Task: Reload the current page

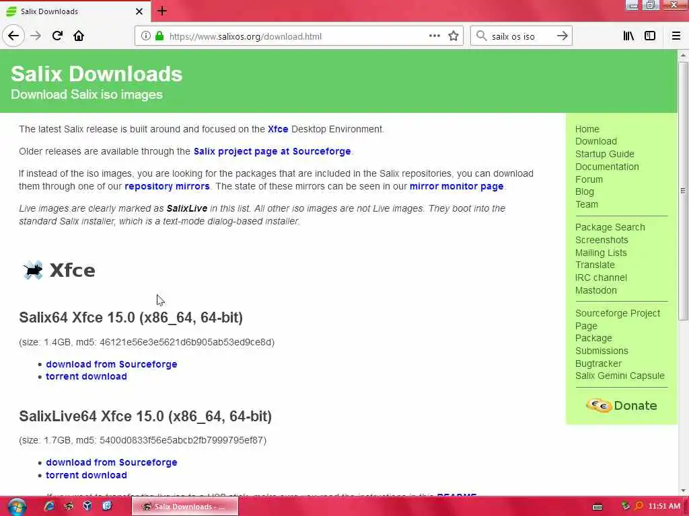Action: click(57, 36)
